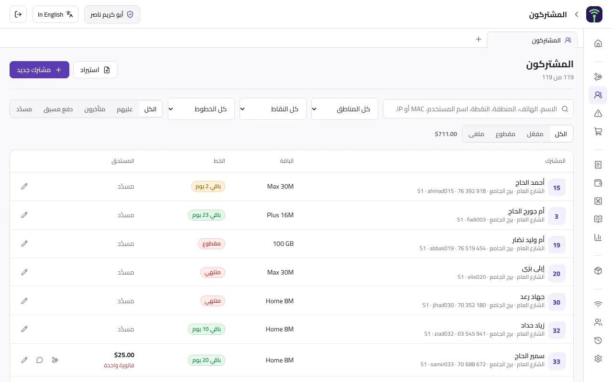Focus the subscriber search field

tap(478, 109)
